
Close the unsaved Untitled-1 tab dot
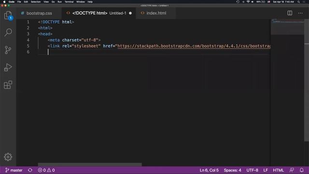tap(130, 13)
